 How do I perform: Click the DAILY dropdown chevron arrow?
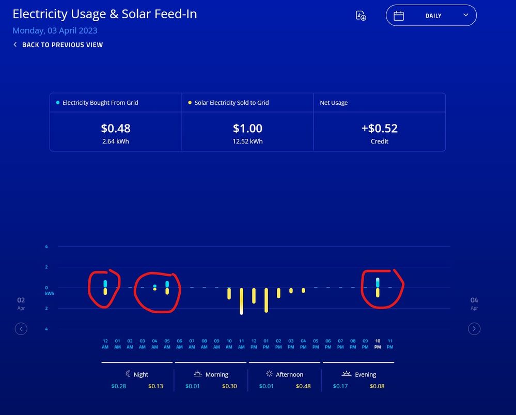point(466,15)
